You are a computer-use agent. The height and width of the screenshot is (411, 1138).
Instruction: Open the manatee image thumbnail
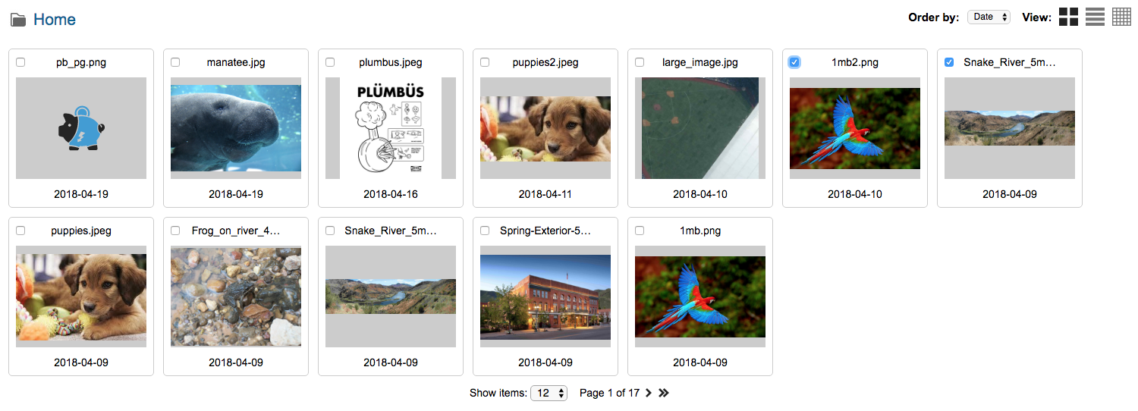tap(236, 128)
